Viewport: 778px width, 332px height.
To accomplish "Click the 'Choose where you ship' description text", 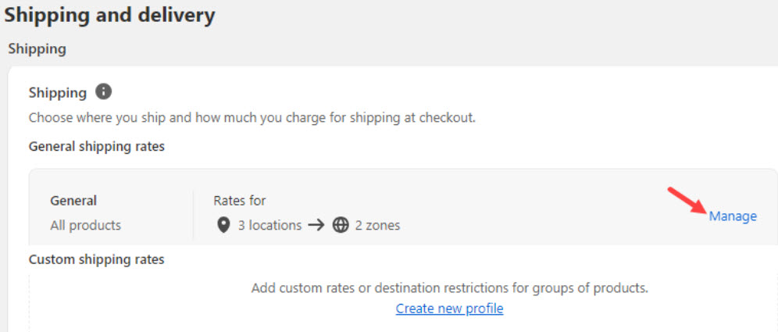I will click(x=252, y=118).
